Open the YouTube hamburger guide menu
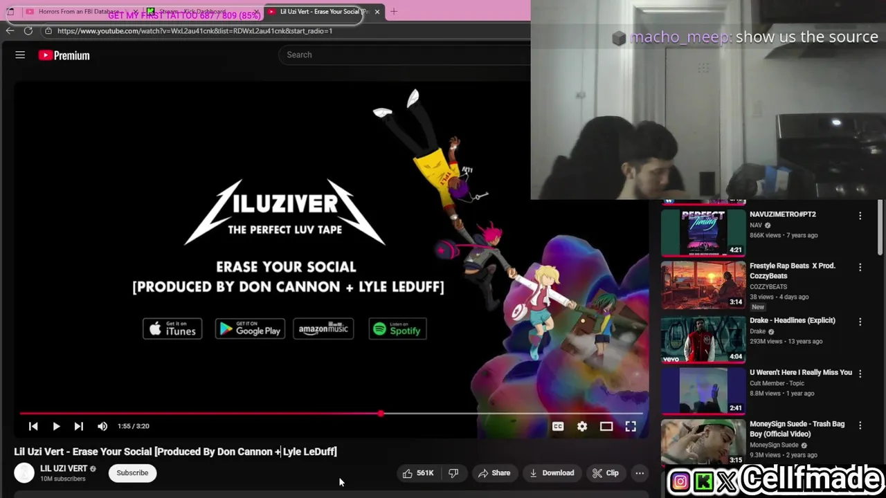 click(x=20, y=55)
